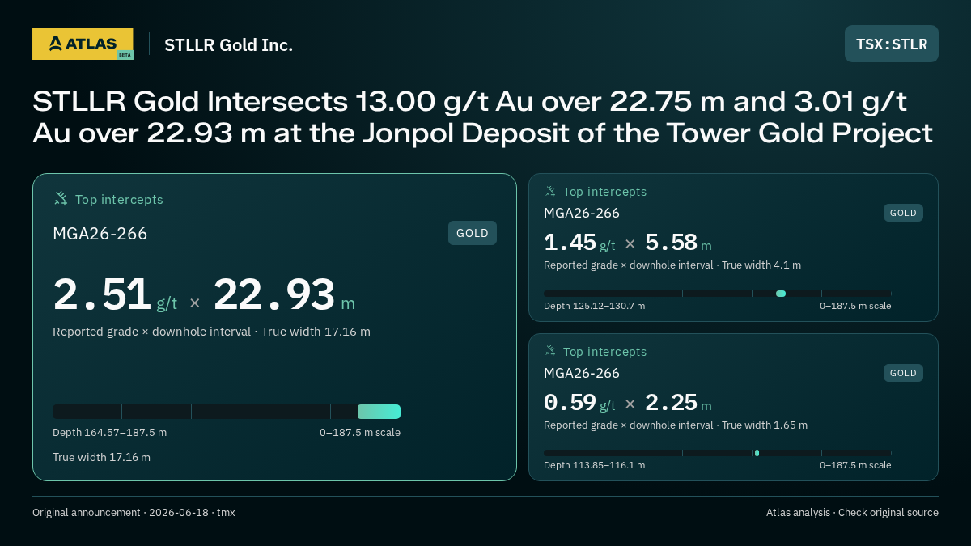Click the STLLR Gold Inc. company name

(229, 44)
